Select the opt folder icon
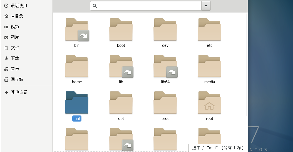The width and height of the screenshot is (293, 152). pos(121,102)
